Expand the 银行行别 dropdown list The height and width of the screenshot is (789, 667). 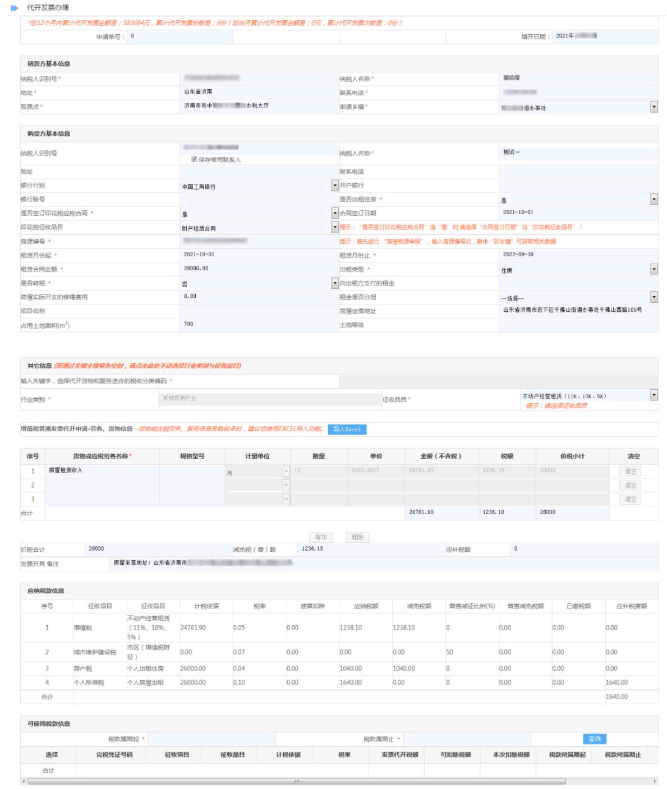tap(335, 186)
